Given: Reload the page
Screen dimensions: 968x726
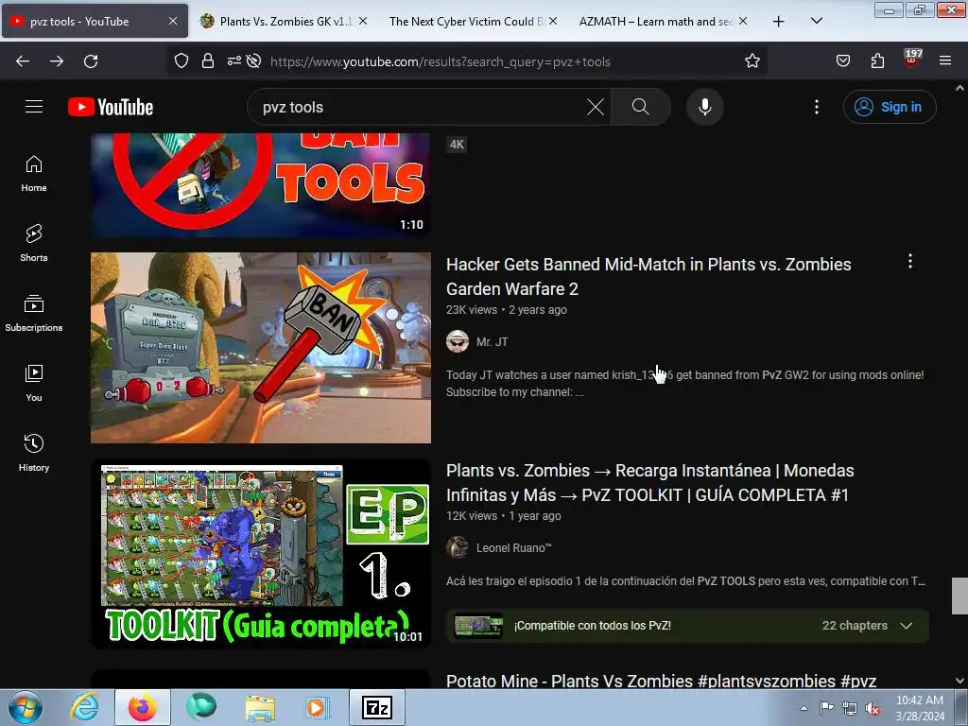Looking at the screenshot, I should (91, 61).
